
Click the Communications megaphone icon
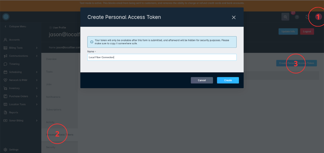(6, 56)
